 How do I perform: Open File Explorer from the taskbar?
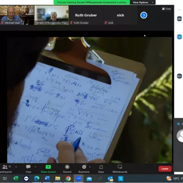point(57,178)
